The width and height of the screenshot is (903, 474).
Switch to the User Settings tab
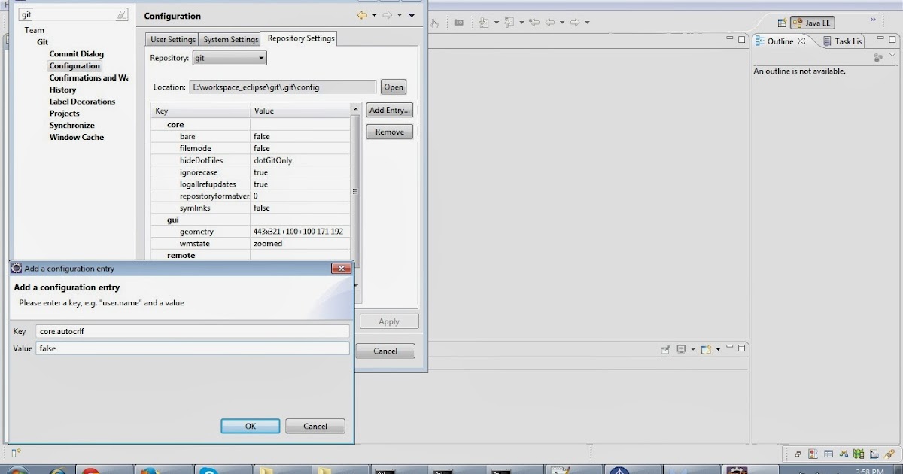[x=171, y=38]
